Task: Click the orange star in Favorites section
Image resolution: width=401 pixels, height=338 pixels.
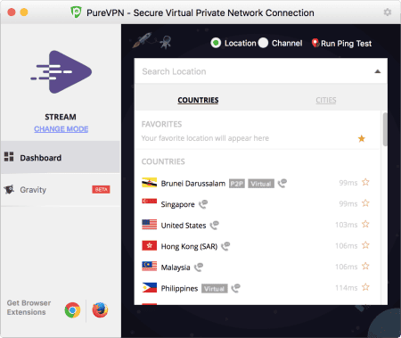Action: pyautogui.click(x=362, y=138)
